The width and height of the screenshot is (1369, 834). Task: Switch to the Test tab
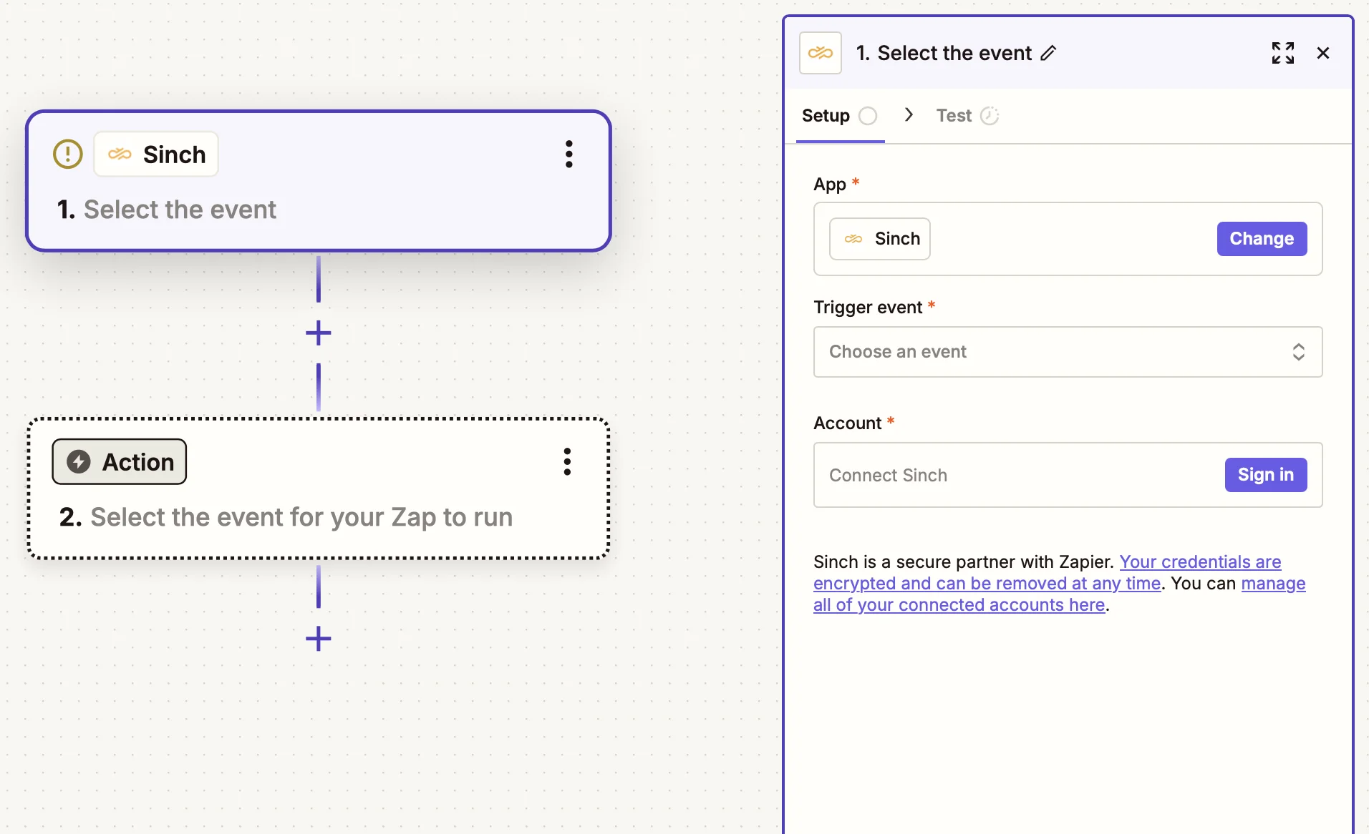click(x=967, y=116)
